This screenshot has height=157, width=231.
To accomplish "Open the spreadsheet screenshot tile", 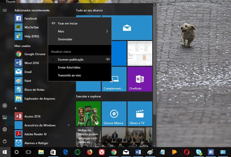I will click(x=140, y=53).
